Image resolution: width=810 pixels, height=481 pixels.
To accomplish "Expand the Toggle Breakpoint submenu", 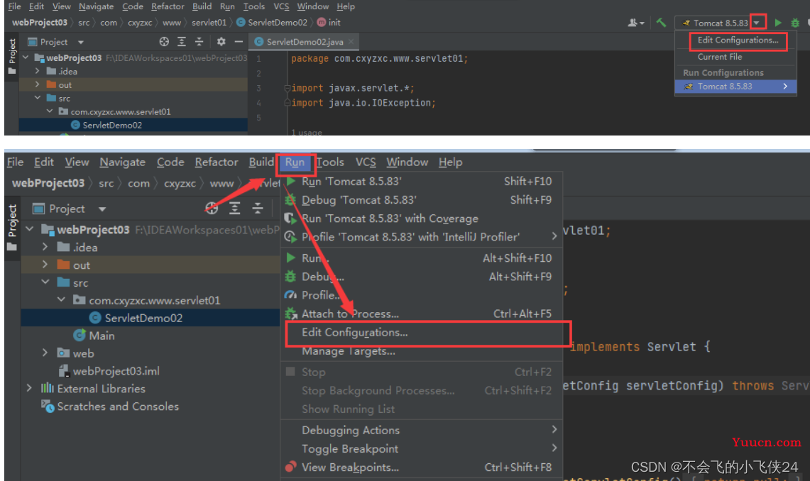I will pos(554,448).
